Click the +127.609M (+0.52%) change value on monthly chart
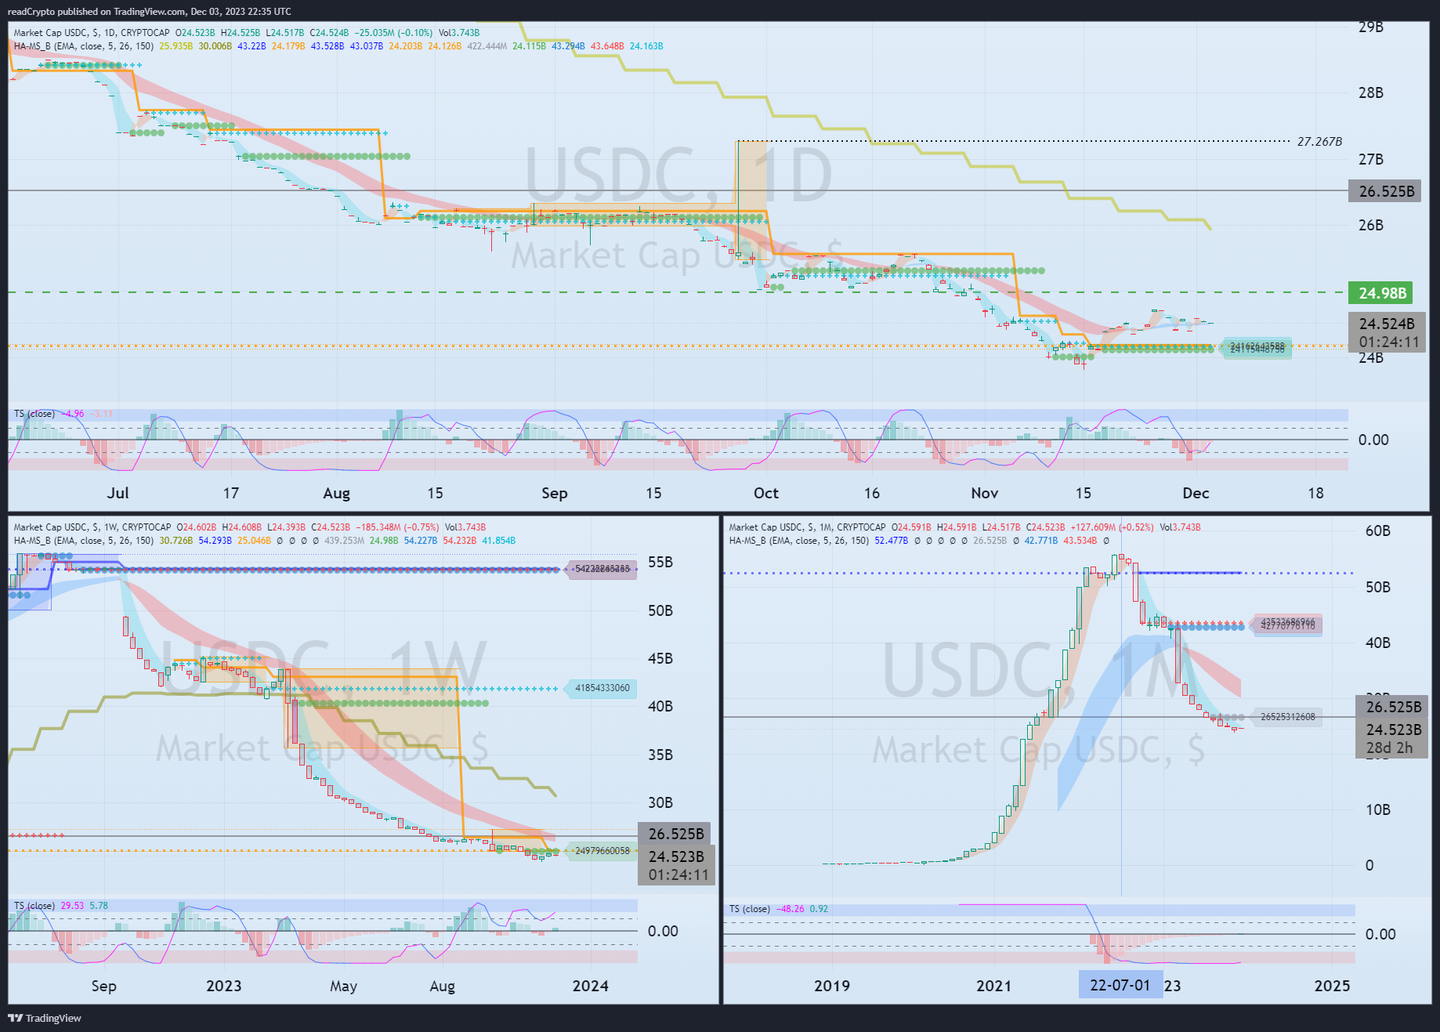Image resolution: width=1440 pixels, height=1032 pixels. (1113, 527)
